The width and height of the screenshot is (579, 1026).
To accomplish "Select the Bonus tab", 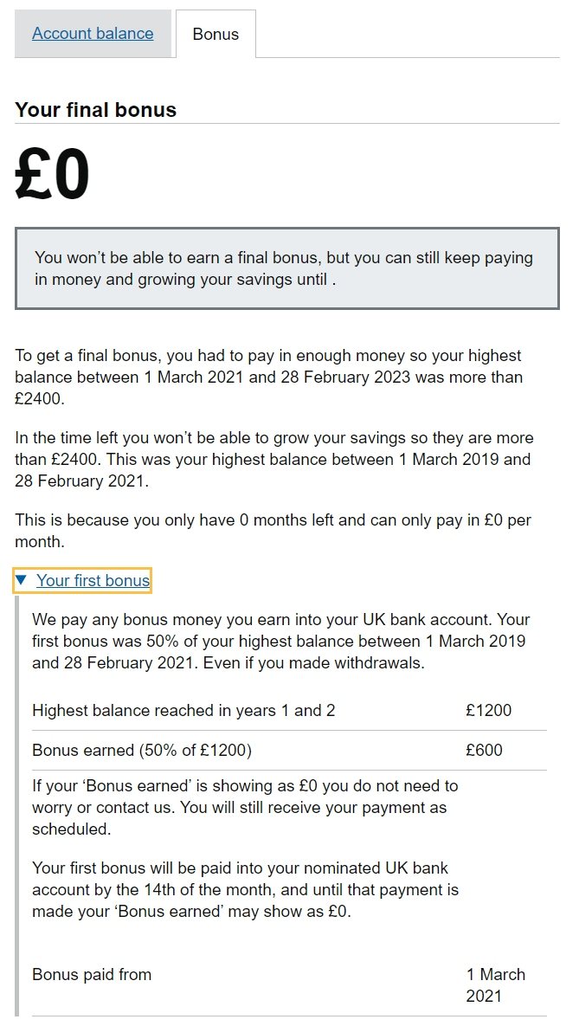I will [216, 35].
